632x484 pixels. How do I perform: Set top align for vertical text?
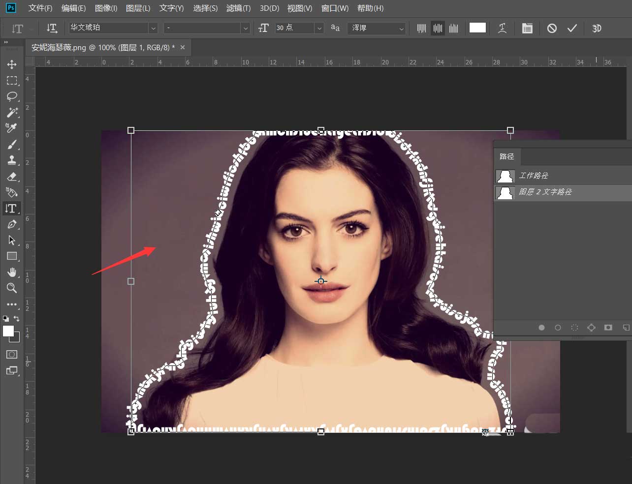coord(421,28)
